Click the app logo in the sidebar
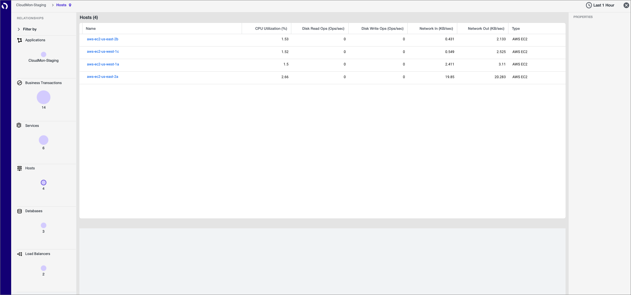The image size is (631, 295). click(5, 6)
